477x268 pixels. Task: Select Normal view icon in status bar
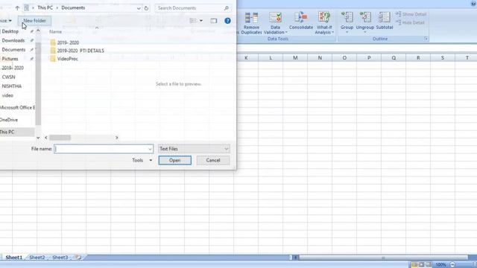[414, 265]
